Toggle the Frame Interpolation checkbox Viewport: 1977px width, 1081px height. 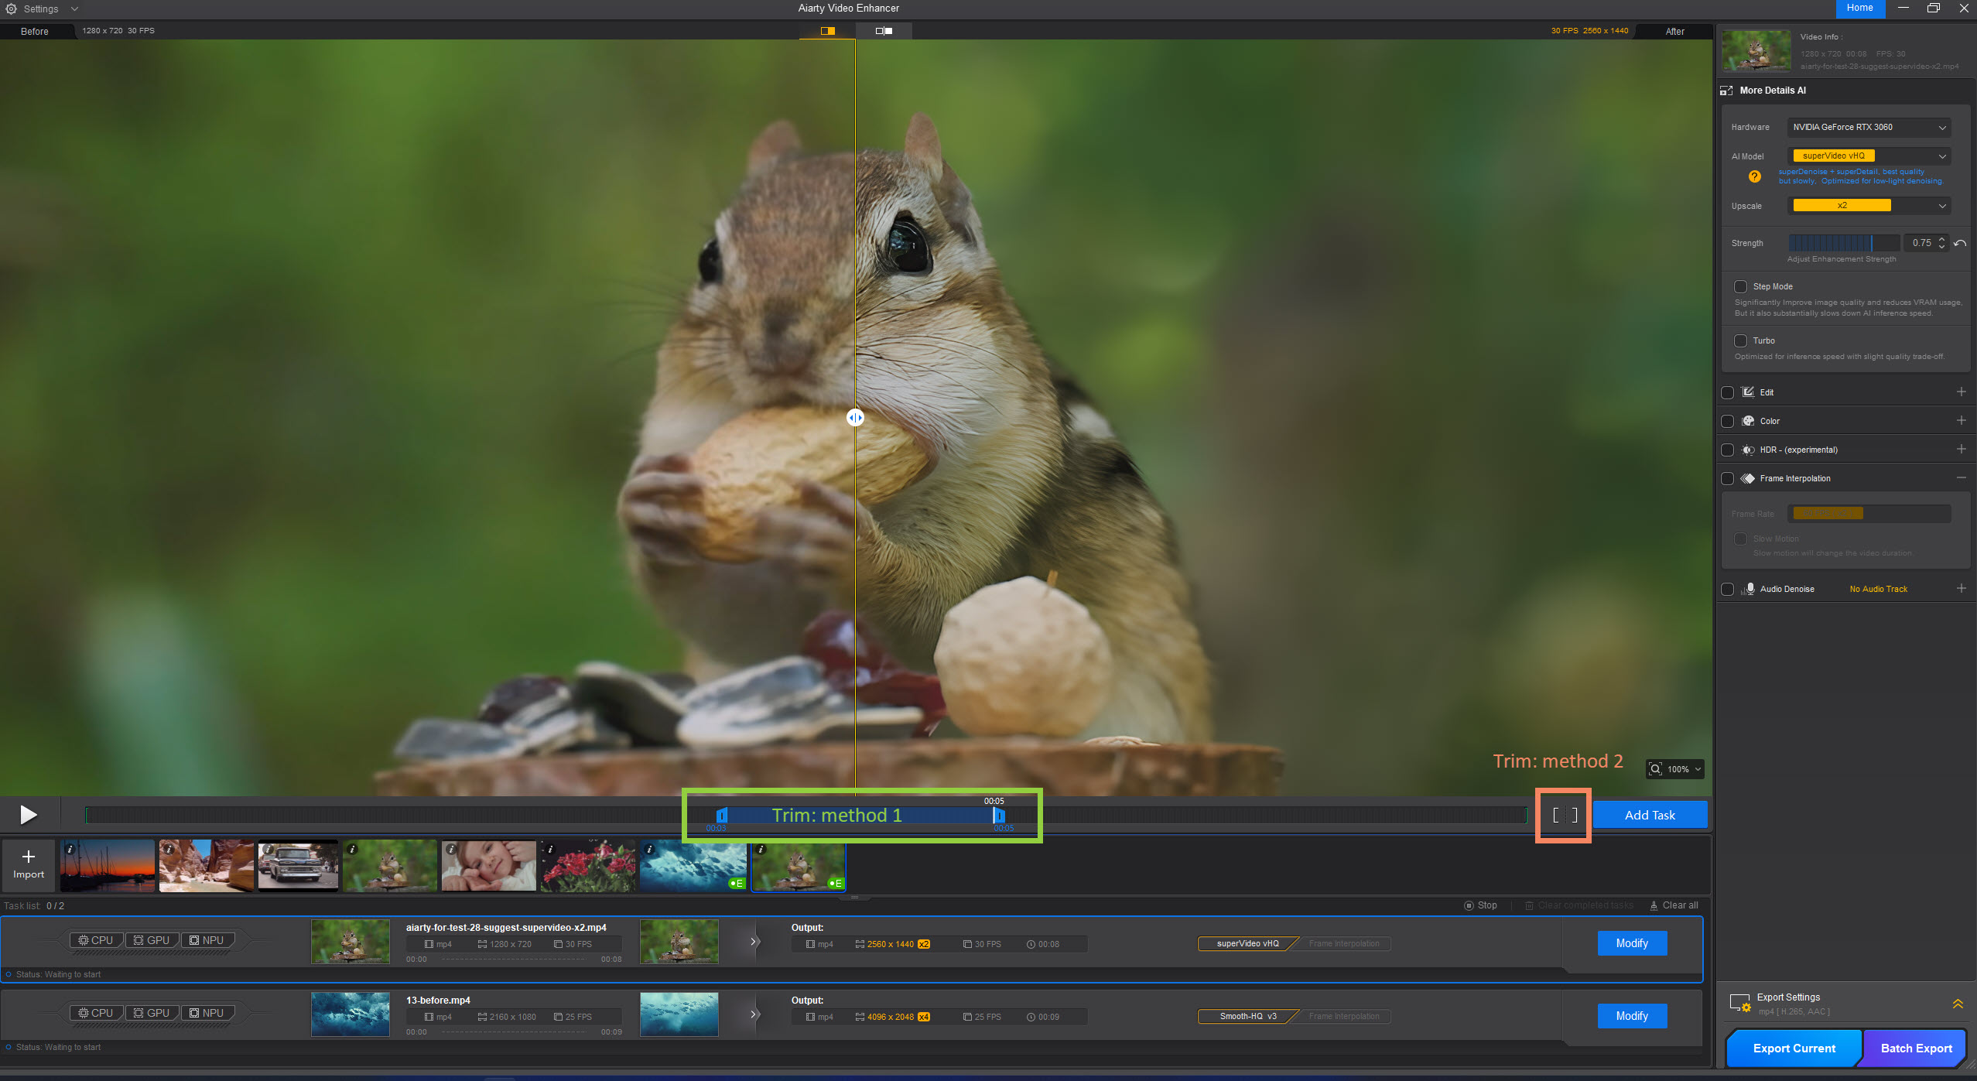point(1727,478)
